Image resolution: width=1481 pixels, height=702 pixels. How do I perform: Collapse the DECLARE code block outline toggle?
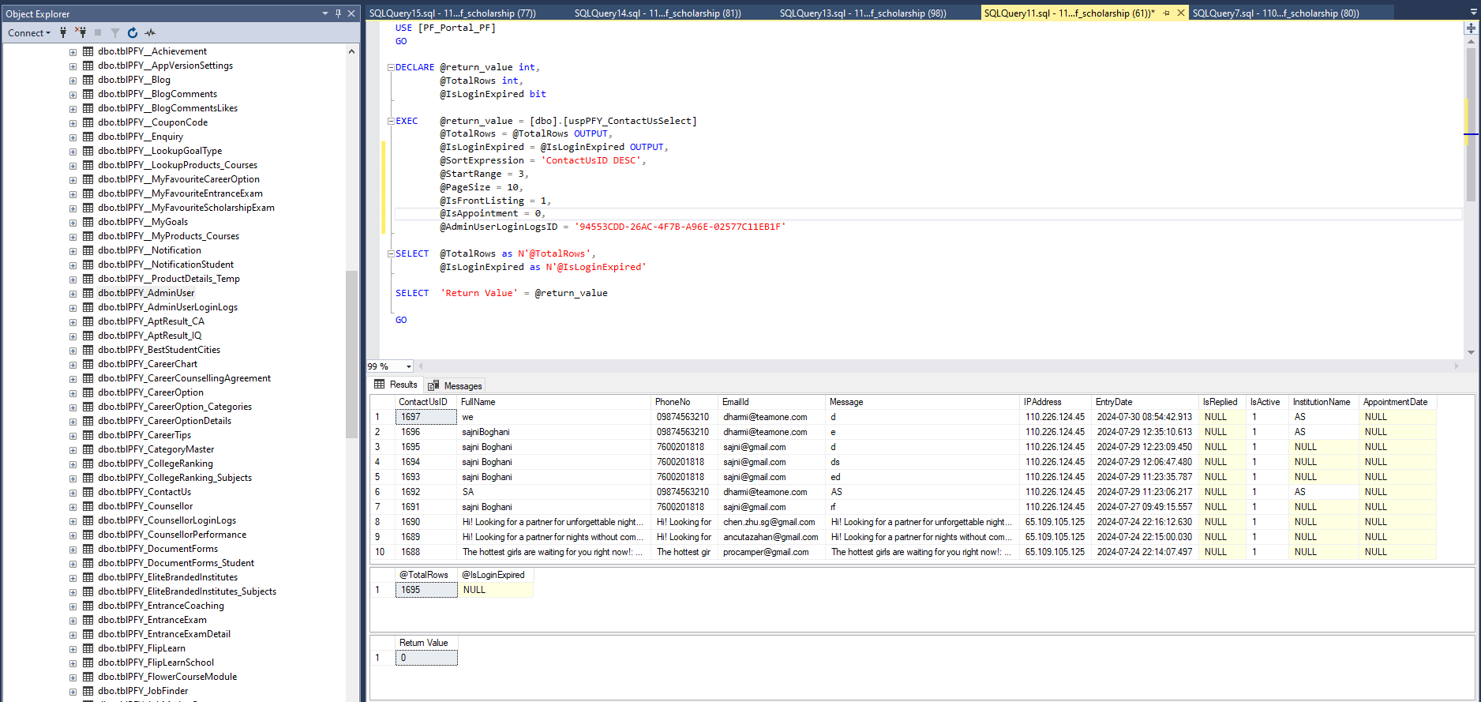pos(391,67)
